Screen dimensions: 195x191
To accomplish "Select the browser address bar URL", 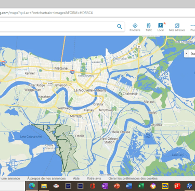I will [x=46, y=13].
